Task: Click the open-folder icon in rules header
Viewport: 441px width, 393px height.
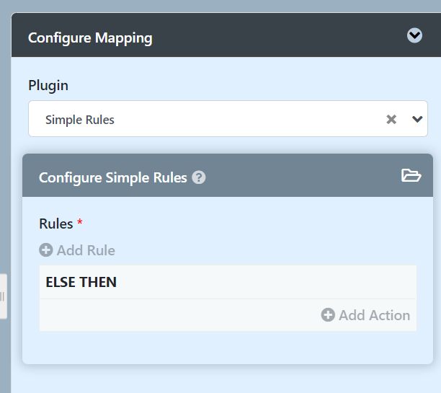Action: 411,175
